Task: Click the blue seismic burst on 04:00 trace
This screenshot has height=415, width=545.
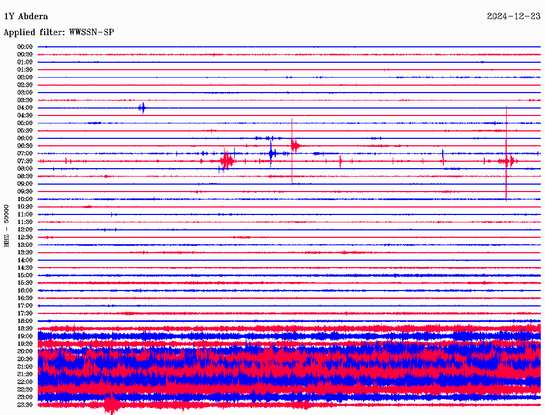Action: pyautogui.click(x=143, y=108)
